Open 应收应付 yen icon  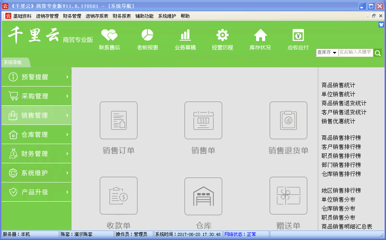tap(298, 35)
